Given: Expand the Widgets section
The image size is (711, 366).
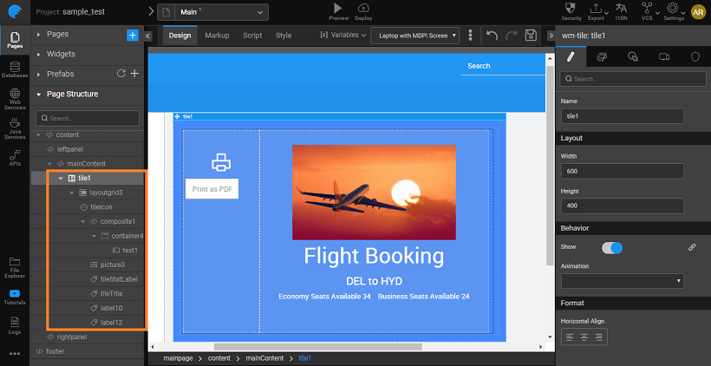Looking at the screenshot, I should tap(61, 54).
